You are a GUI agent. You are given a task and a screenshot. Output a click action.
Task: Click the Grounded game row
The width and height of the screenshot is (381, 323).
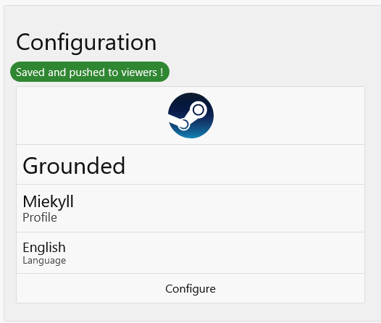point(190,164)
